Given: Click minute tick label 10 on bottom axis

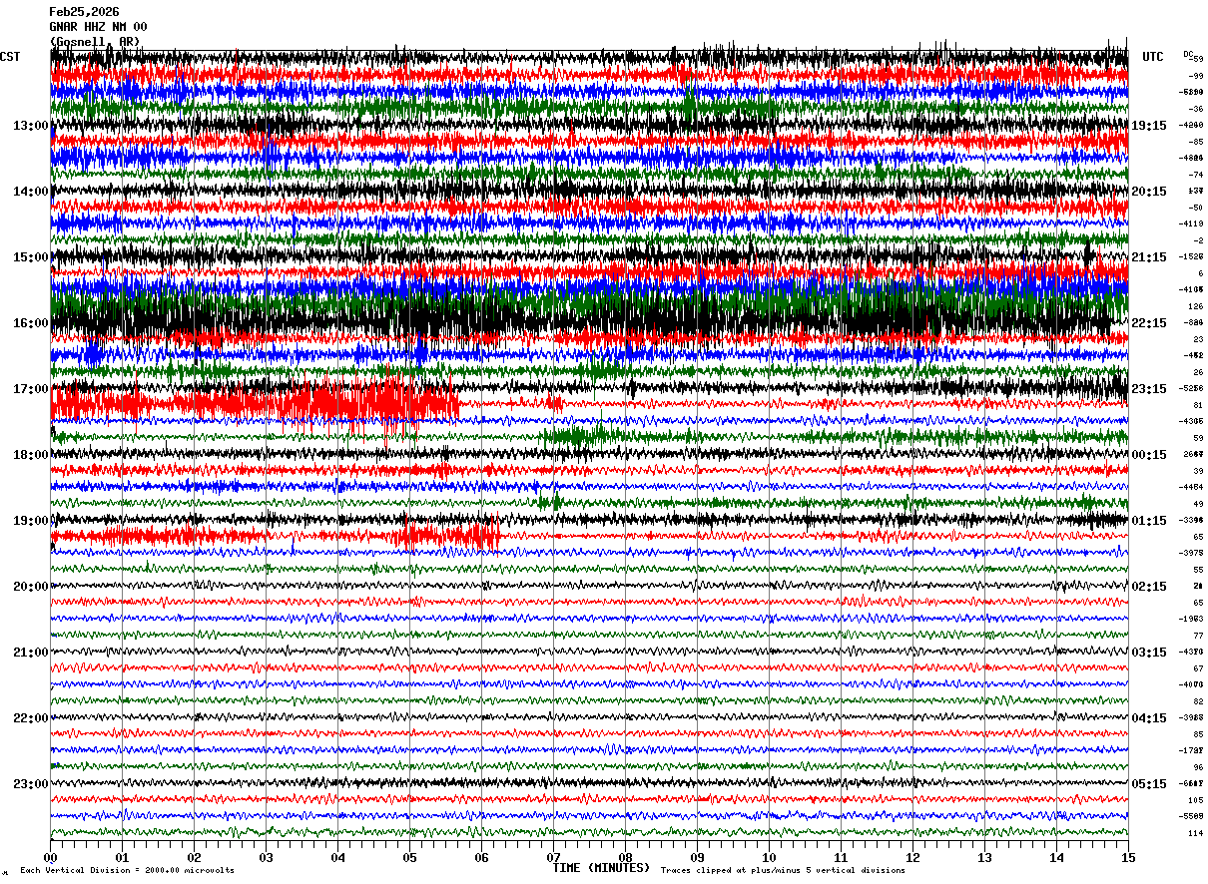Looking at the screenshot, I should point(769,858).
